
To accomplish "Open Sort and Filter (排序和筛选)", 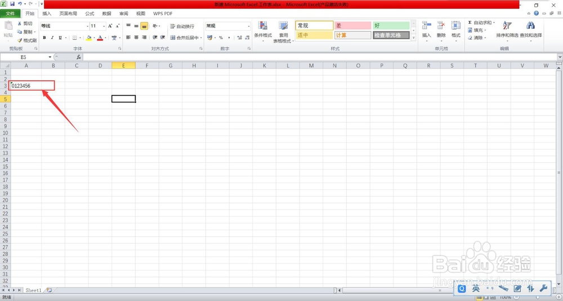I will point(507,30).
